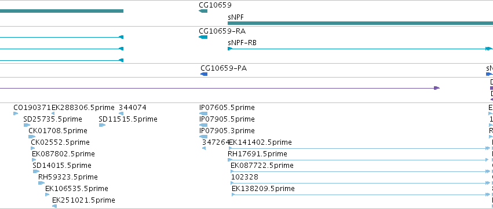The height and width of the screenshot is (209, 493).
Task: Select the CG10659 gene arrow
Action: pos(203,11)
